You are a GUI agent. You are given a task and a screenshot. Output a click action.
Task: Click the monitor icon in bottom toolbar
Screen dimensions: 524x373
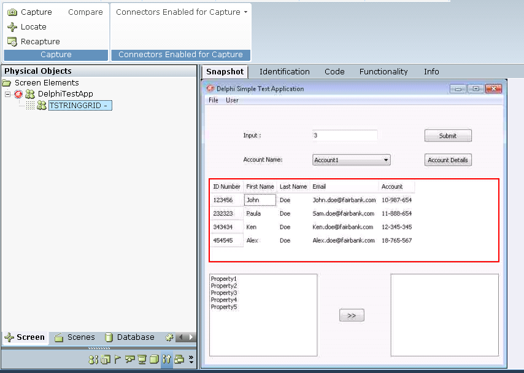tap(142, 359)
